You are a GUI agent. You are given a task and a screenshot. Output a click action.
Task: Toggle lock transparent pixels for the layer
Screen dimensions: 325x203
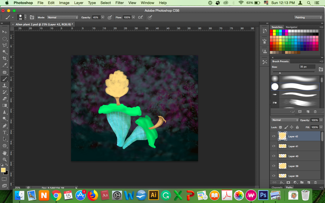coord(281,127)
